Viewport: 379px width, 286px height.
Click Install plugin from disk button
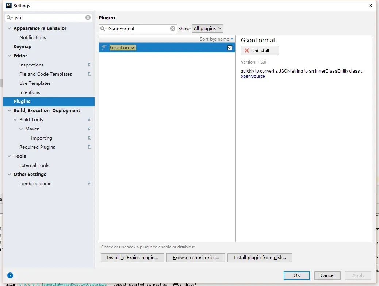(x=260, y=258)
